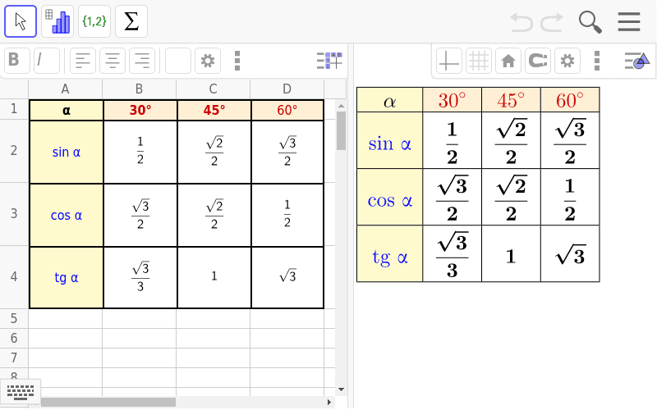Screen dimensions: 657x410
Task: Open spreadsheet settings gear
Action: click(x=208, y=61)
